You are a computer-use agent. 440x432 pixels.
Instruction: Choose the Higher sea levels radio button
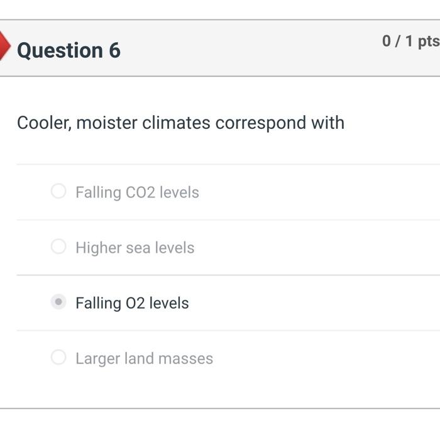point(58,246)
